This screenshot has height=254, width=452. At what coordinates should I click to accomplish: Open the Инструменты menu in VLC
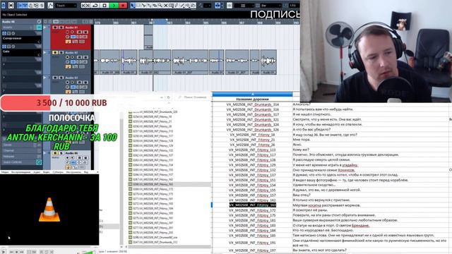tap(73, 172)
